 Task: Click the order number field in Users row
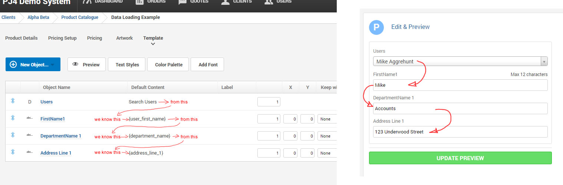tap(269, 102)
